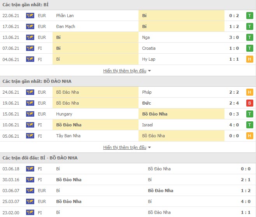Screen dimensions: 256x217
Task: Expand more matches under the Bồ Đào Nha section
Action: click(x=124, y=147)
